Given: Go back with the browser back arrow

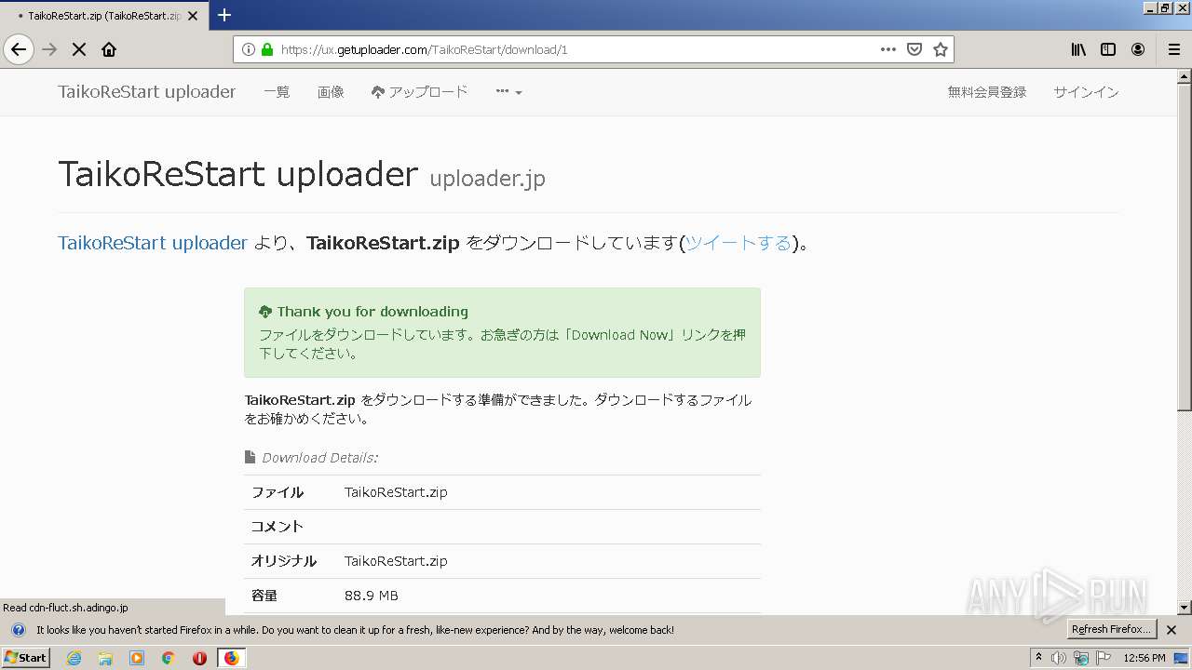Looking at the screenshot, I should coord(19,49).
